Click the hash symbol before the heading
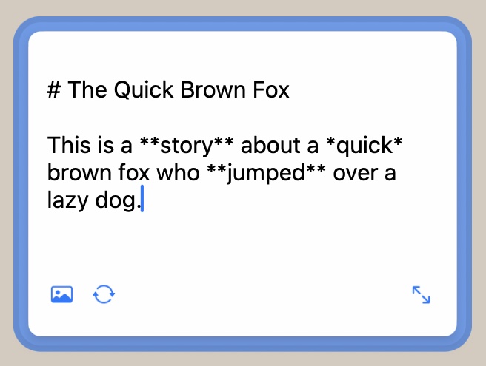This screenshot has width=486, height=366. (53, 90)
